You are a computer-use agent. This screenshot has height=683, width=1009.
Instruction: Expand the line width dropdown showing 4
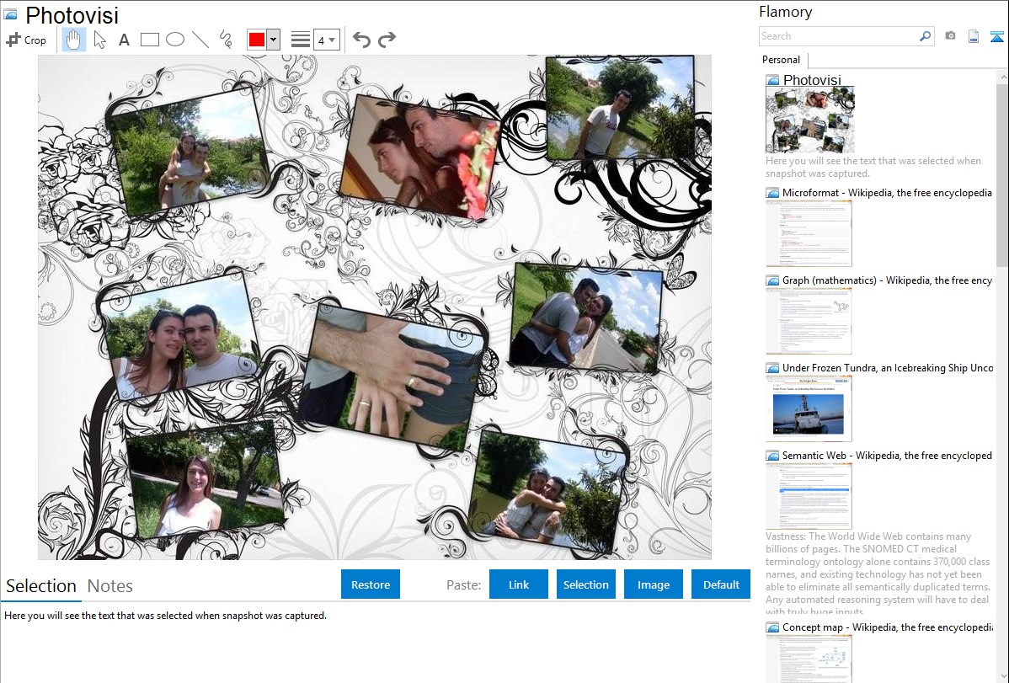pyautogui.click(x=326, y=40)
